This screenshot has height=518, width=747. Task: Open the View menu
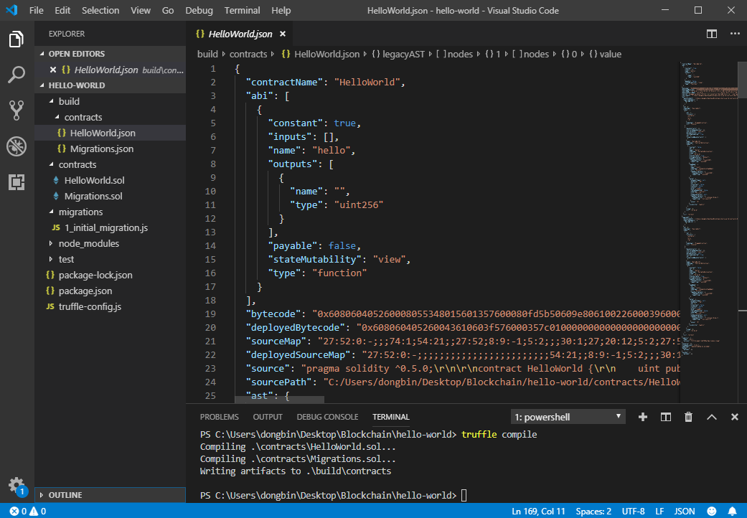141,10
